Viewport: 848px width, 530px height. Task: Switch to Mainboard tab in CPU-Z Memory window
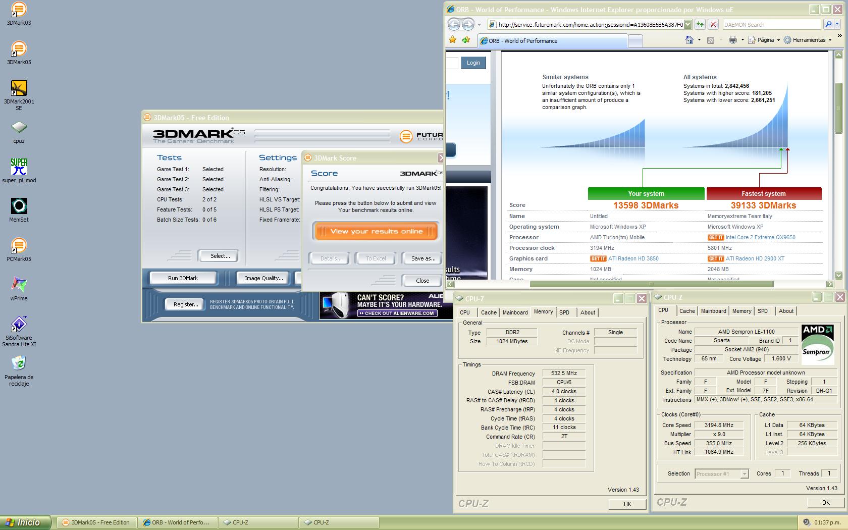(x=515, y=312)
